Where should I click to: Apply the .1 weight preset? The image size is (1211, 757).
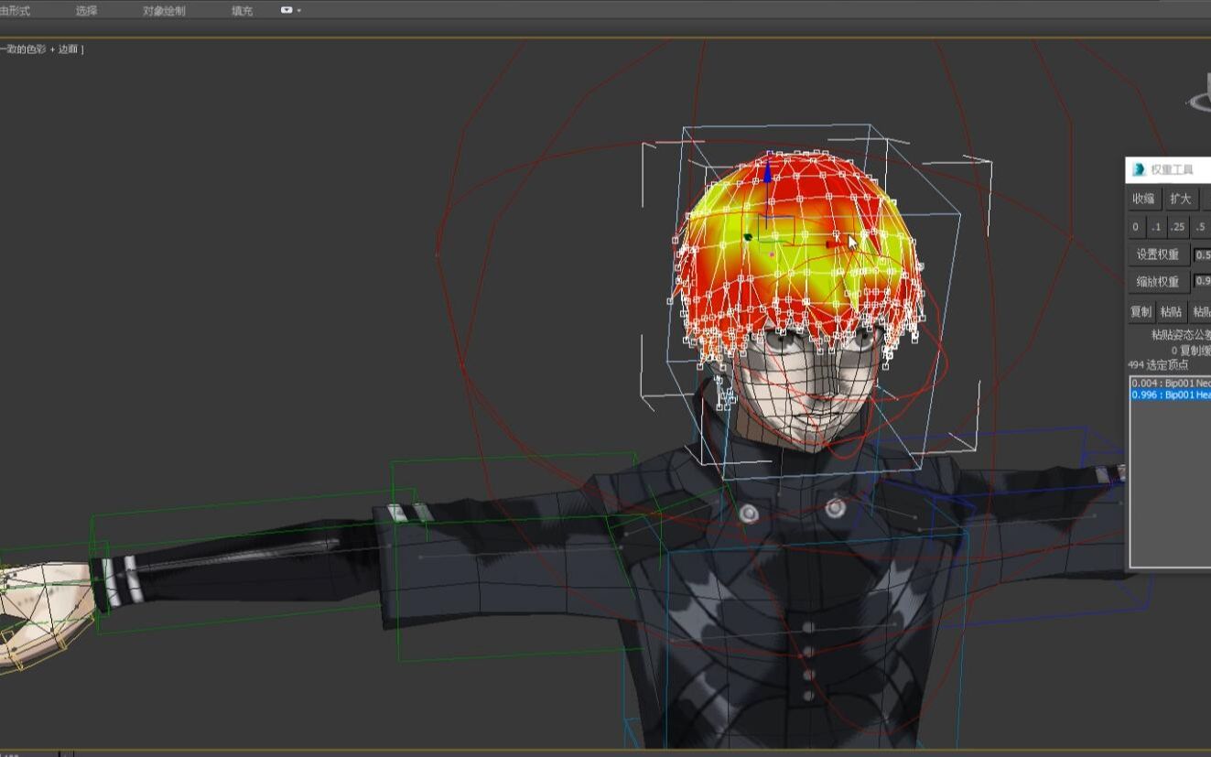pos(1155,226)
